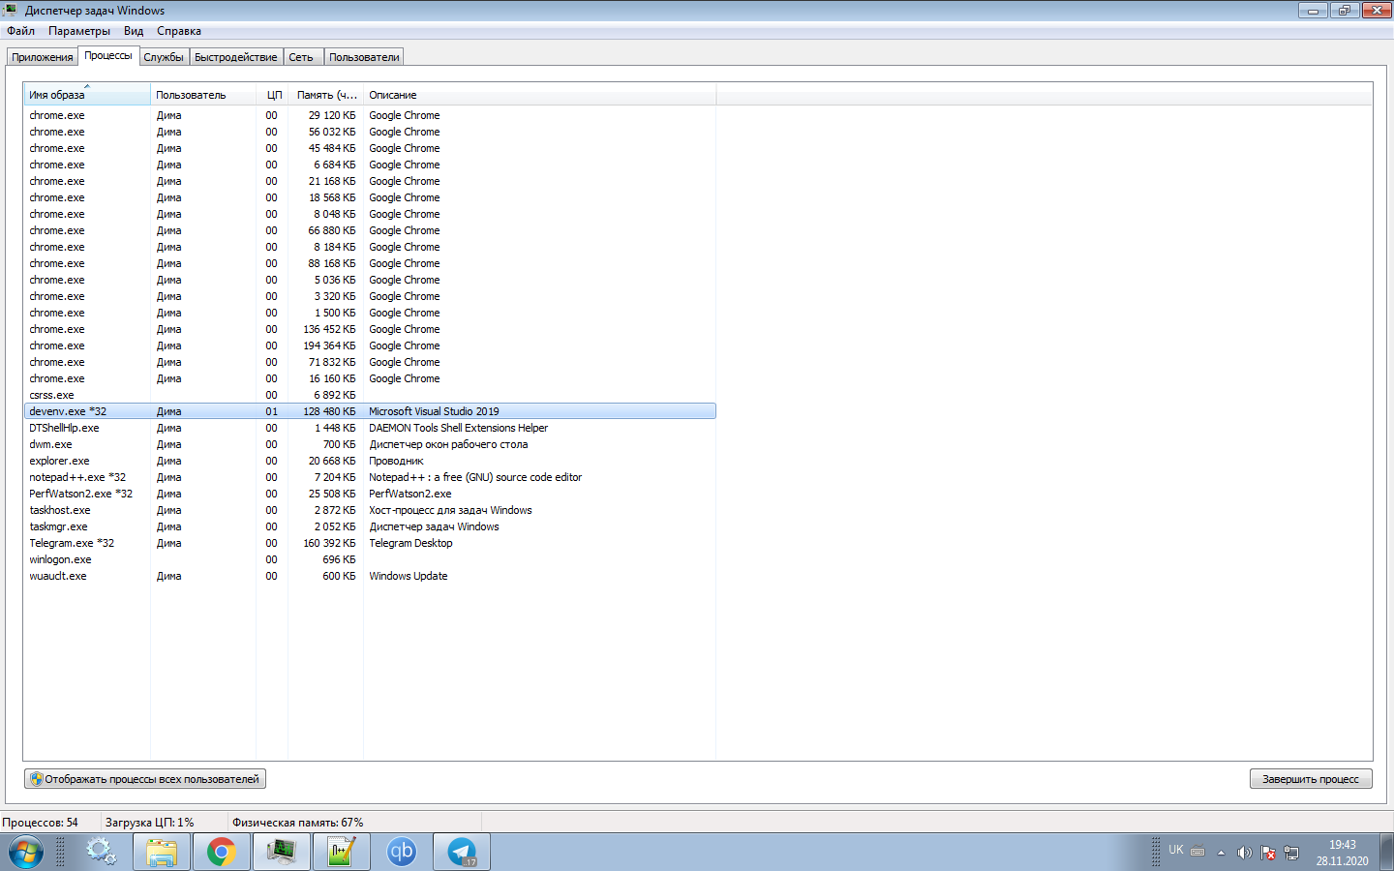Click the 160 392 КБ memory value
Image resolution: width=1394 pixels, height=871 pixels.
tap(329, 543)
